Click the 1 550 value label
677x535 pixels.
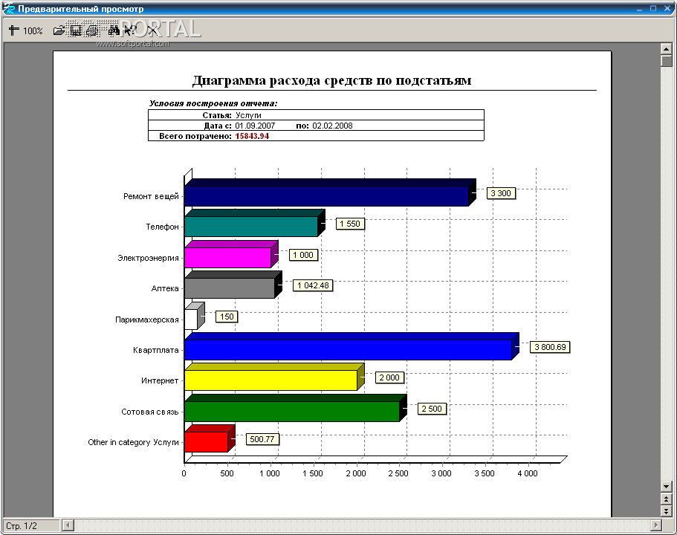(350, 224)
